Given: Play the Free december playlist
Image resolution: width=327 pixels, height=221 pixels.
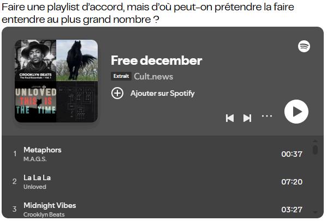Looking at the screenshot, I should click(x=296, y=112).
